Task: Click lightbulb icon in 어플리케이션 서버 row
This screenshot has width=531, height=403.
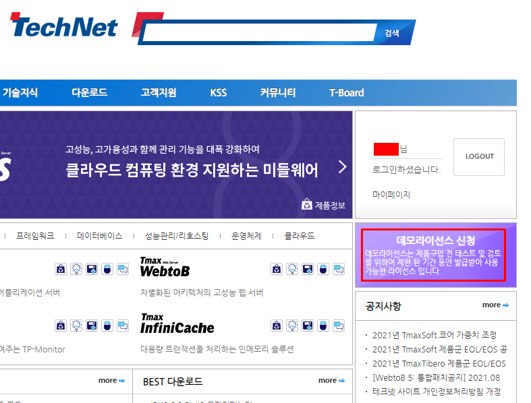Action: pyautogui.click(x=76, y=269)
